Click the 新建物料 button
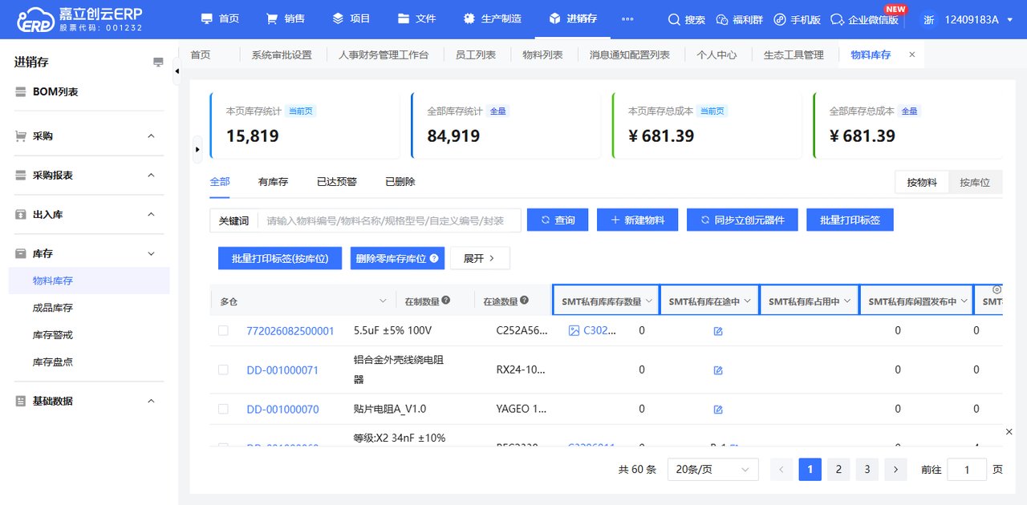Viewport: 1027px width, 505px height. click(x=638, y=220)
